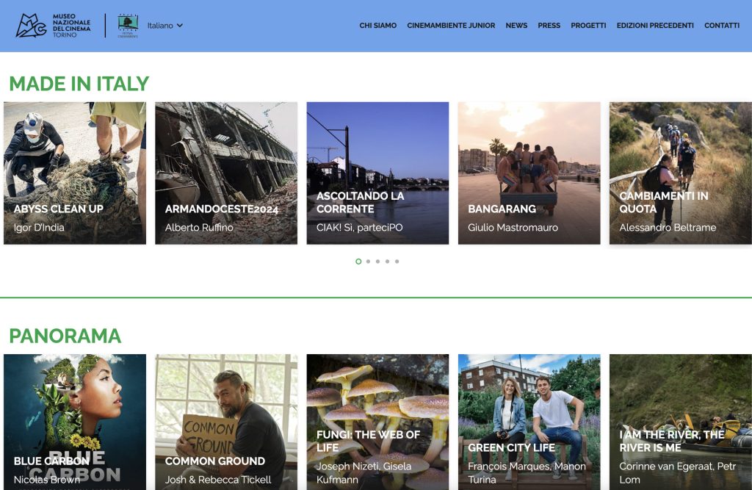Open the Contatti page
The image size is (752, 490).
(721, 26)
